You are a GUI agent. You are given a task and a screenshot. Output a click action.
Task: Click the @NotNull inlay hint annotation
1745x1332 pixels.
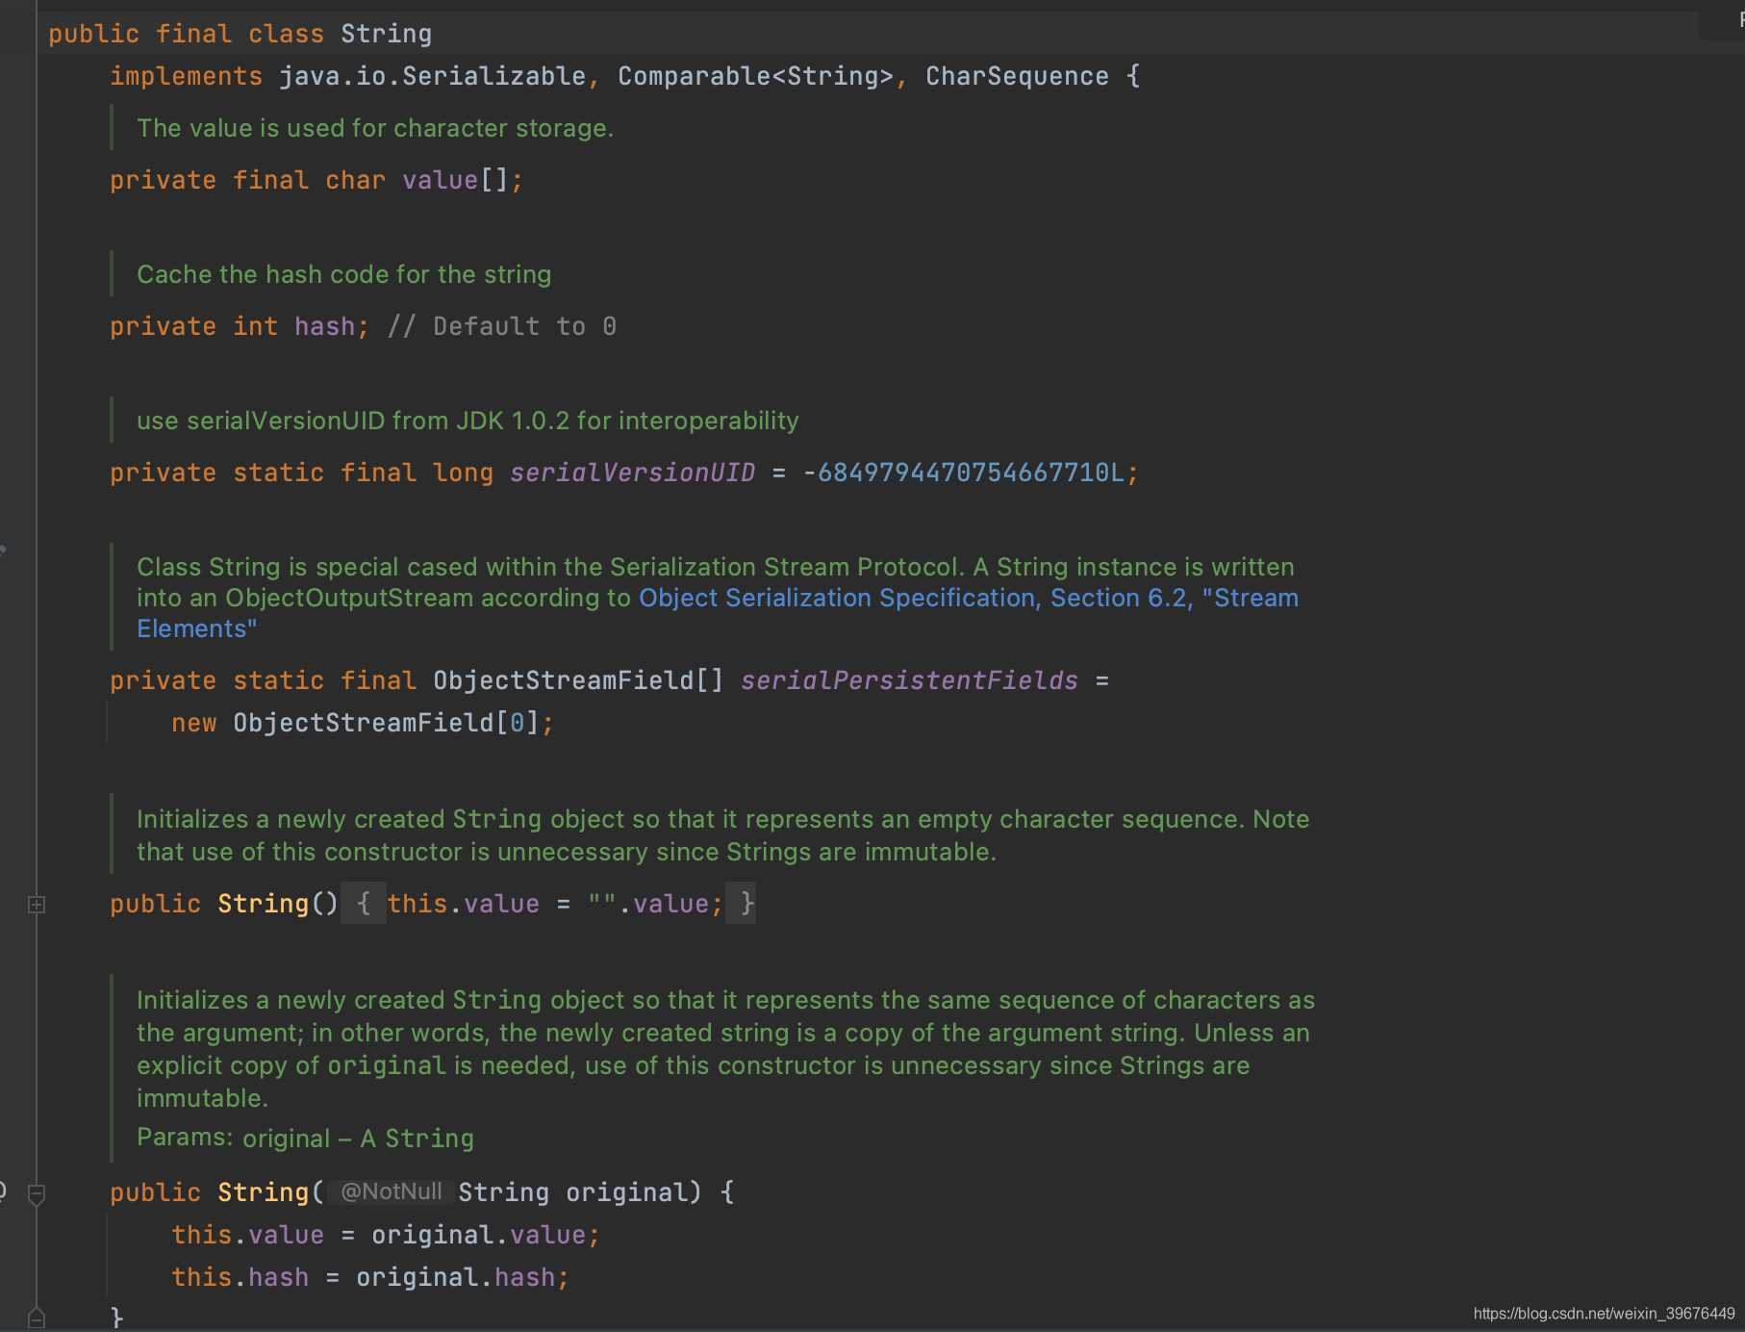(x=391, y=1192)
